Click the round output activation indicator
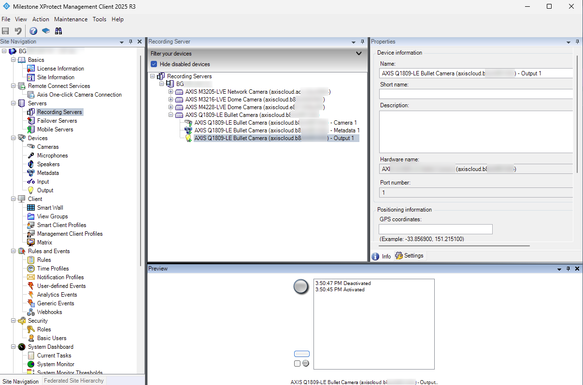This screenshot has width=583, height=385. pos(301,286)
